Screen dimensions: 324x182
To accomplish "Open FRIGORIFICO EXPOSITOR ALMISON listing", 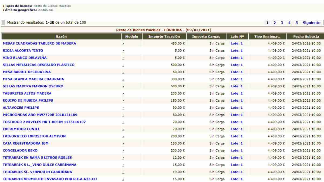I will pyautogui.click(x=34, y=136).
